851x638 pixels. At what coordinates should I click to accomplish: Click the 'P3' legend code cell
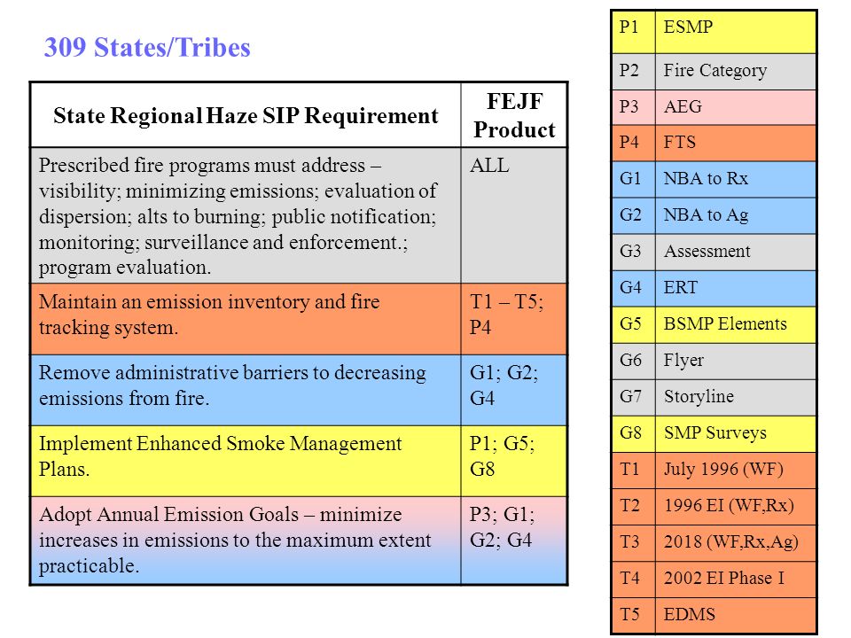633,107
